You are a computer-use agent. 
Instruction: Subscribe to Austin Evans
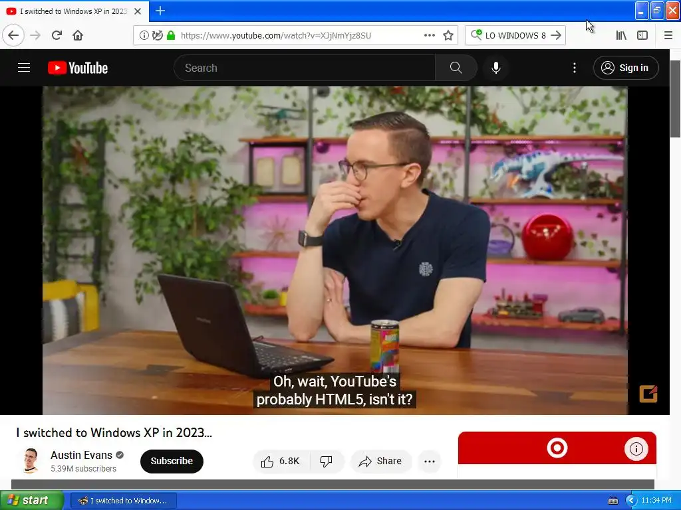click(172, 461)
